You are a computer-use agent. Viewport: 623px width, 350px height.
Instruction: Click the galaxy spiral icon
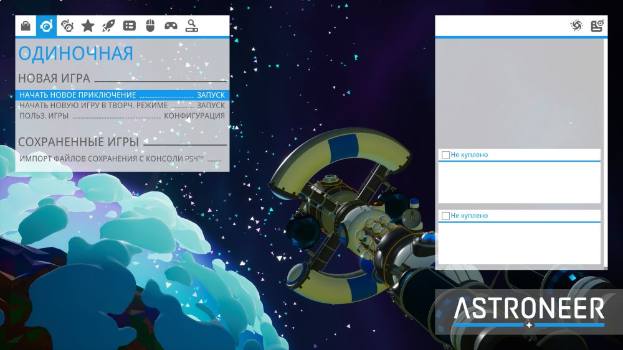click(576, 25)
